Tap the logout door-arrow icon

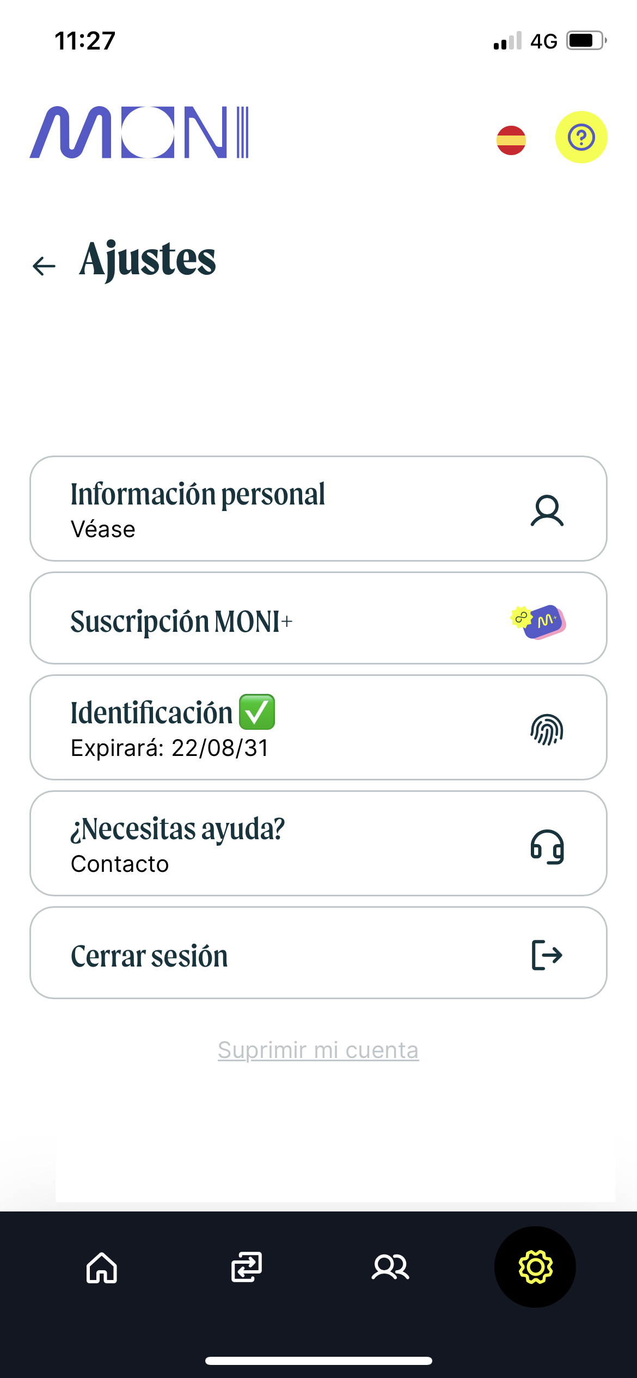[x=547, y=955]
